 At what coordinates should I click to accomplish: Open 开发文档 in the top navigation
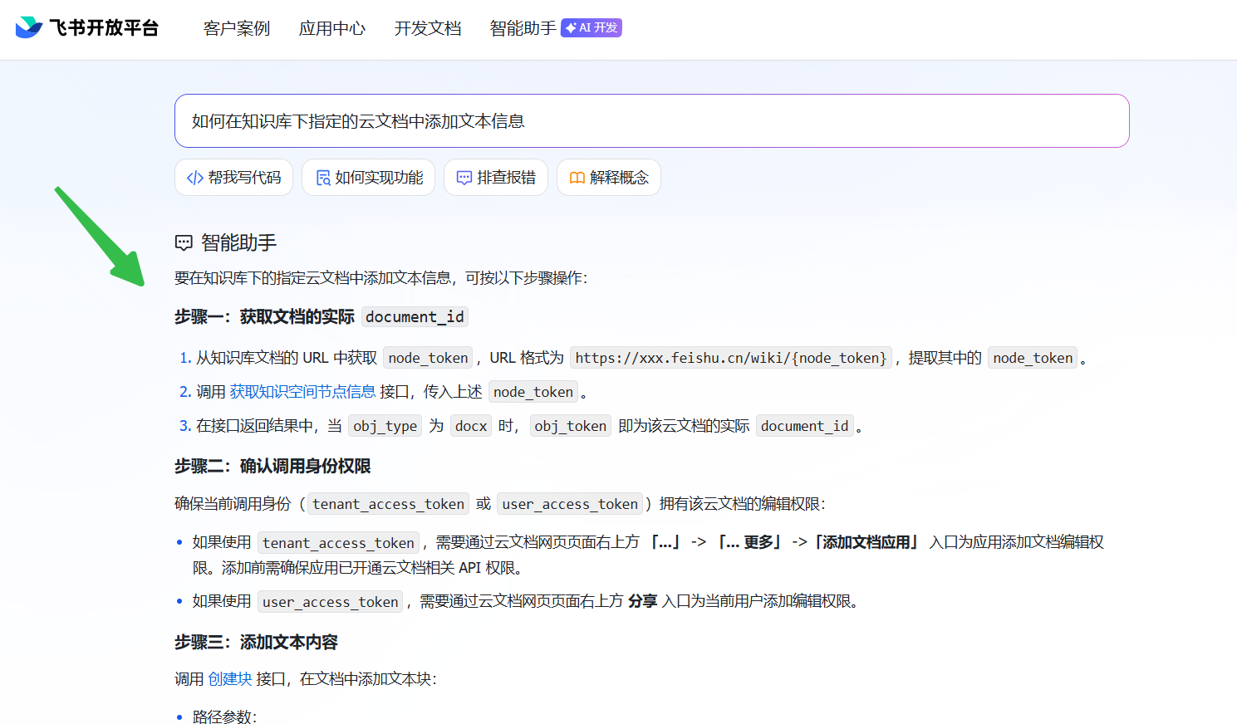click(428, 28)
